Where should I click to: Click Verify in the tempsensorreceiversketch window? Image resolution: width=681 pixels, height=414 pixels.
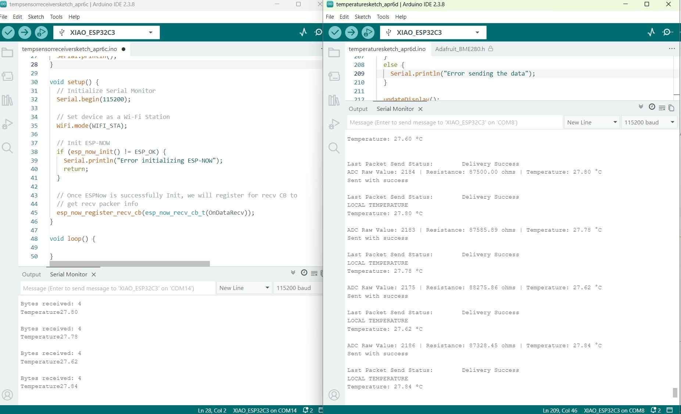click(x=8, y=32)
